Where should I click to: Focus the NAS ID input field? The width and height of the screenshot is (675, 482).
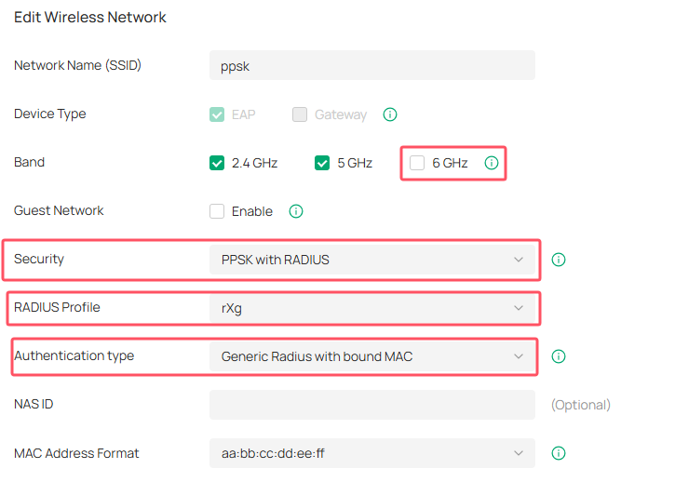(x=372, y=405)
